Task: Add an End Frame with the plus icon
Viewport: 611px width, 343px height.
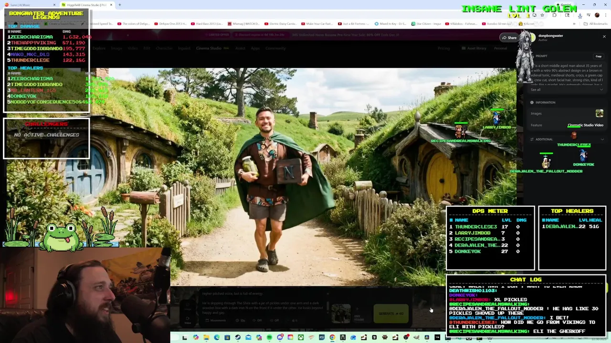Action: [x=357, y=309]
